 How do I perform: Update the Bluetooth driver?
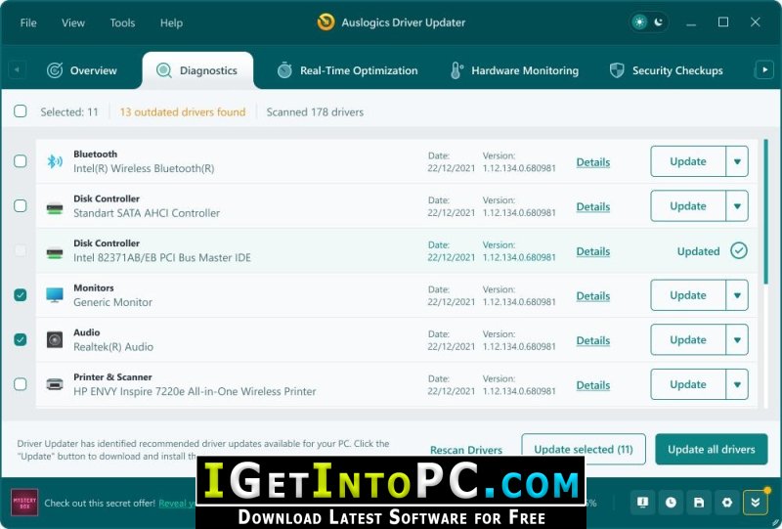(x=688, y=161)
